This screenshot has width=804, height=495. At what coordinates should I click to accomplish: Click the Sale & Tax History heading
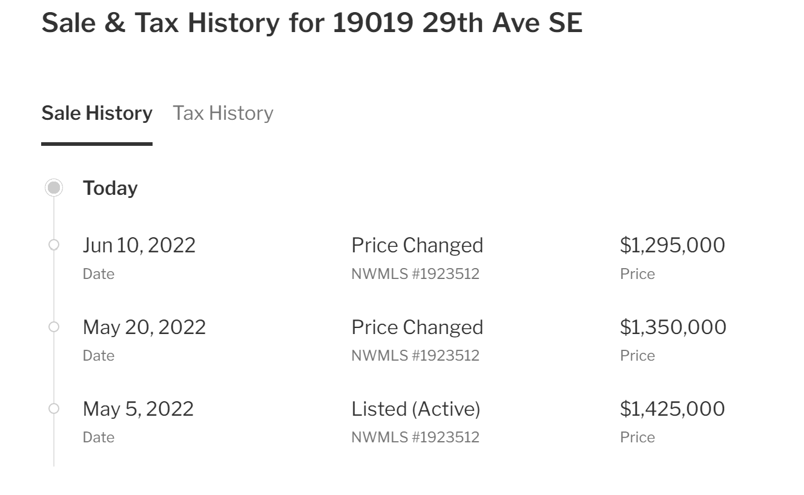(x=312, y=23)
